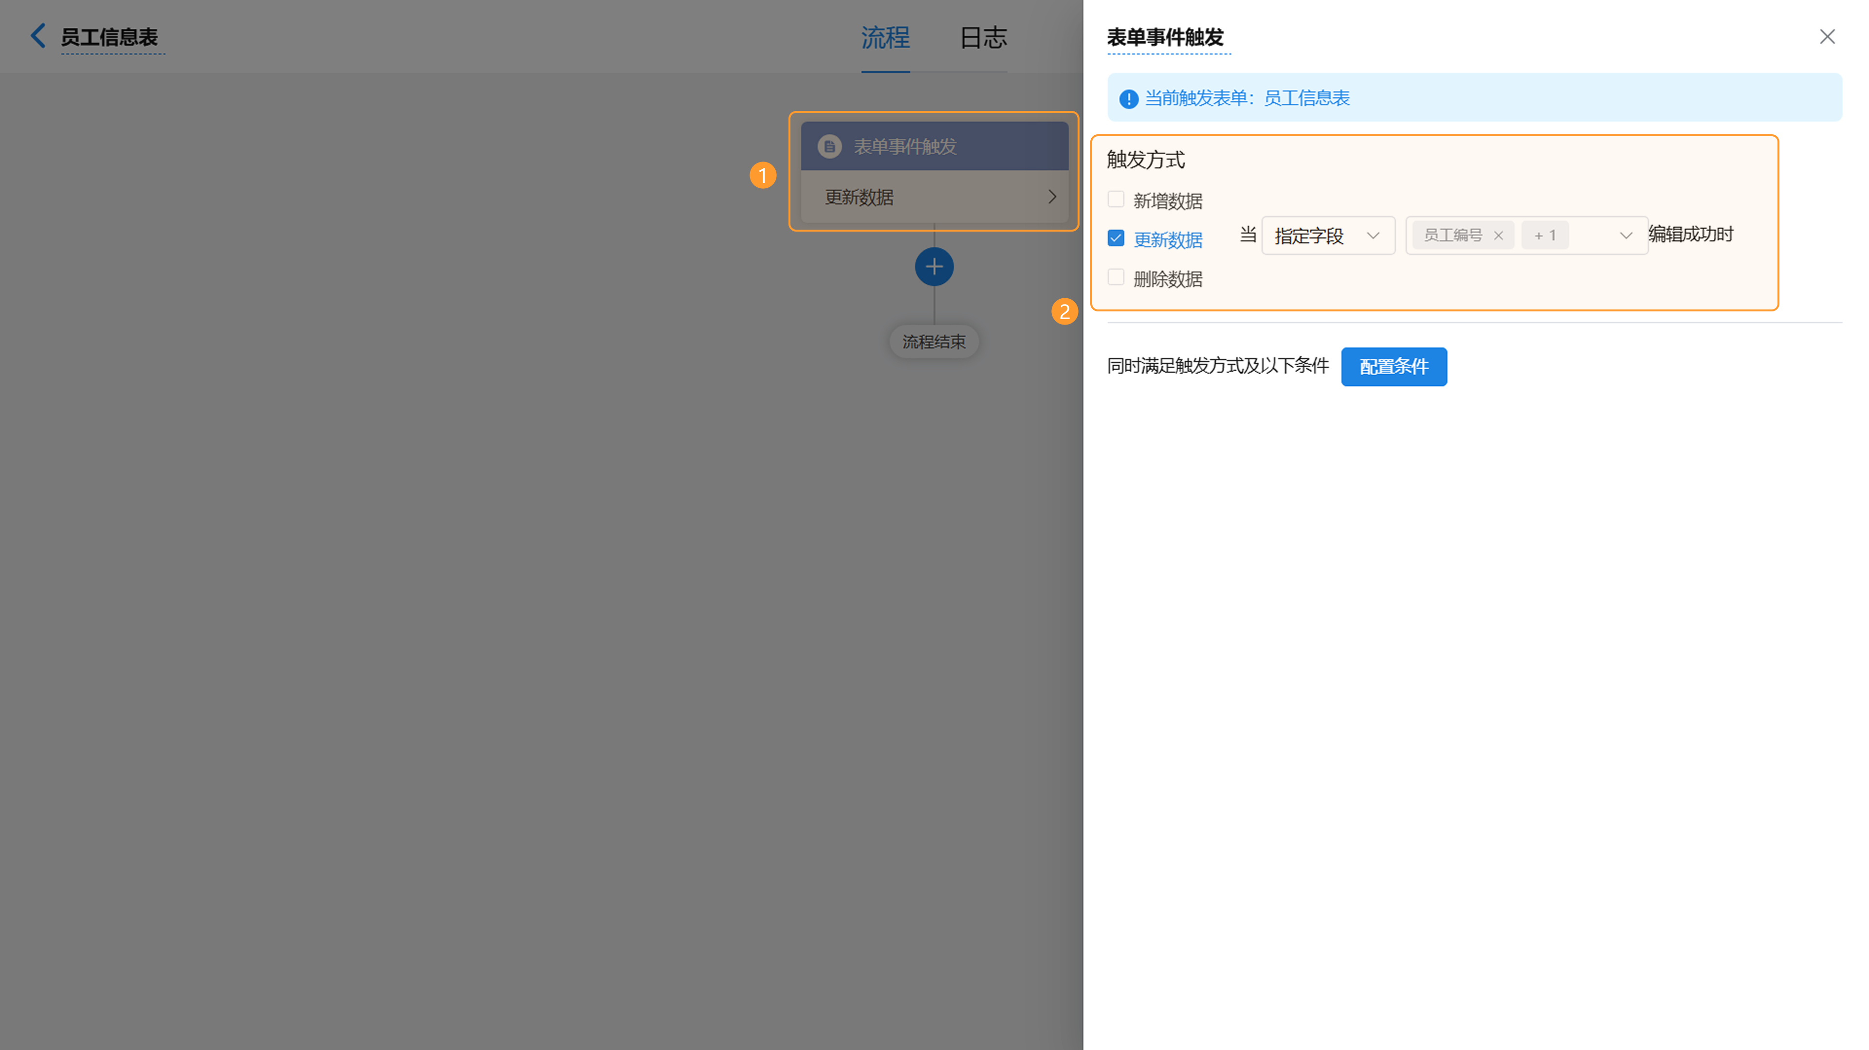Click the 同时满足触发方式及以下条件 label
Screen dimensions: 1869x1050
click(x=1217, y=365)
